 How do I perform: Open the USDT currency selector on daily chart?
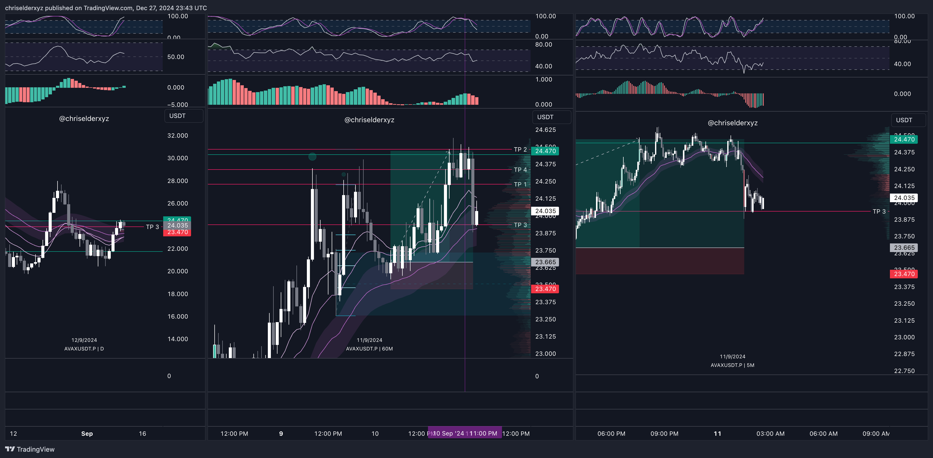183,116
